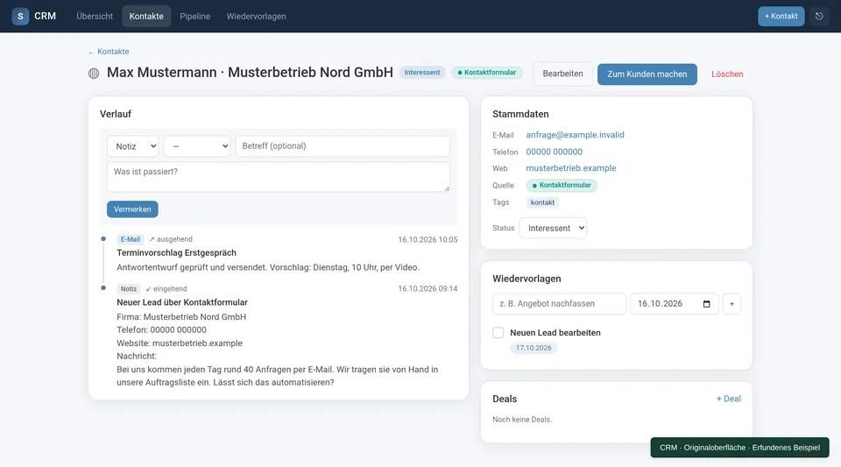Screen dimensions: 841x467
Task: Open the Wiedervorlagen tab
Action: pyautogui.click(x=256, y=16)
